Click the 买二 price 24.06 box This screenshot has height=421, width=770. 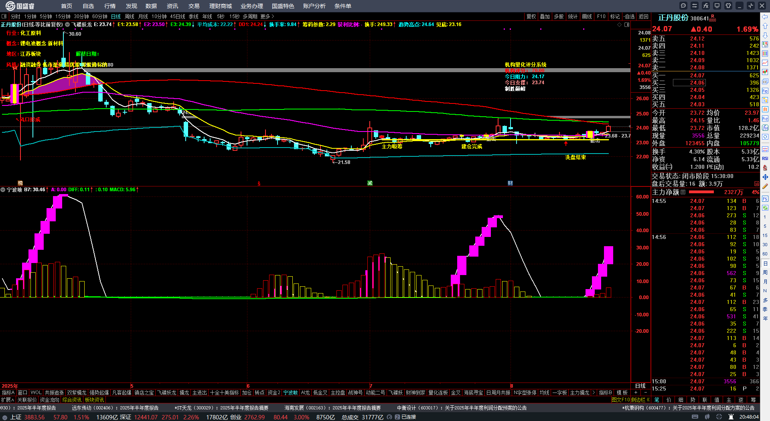(689, 83)
